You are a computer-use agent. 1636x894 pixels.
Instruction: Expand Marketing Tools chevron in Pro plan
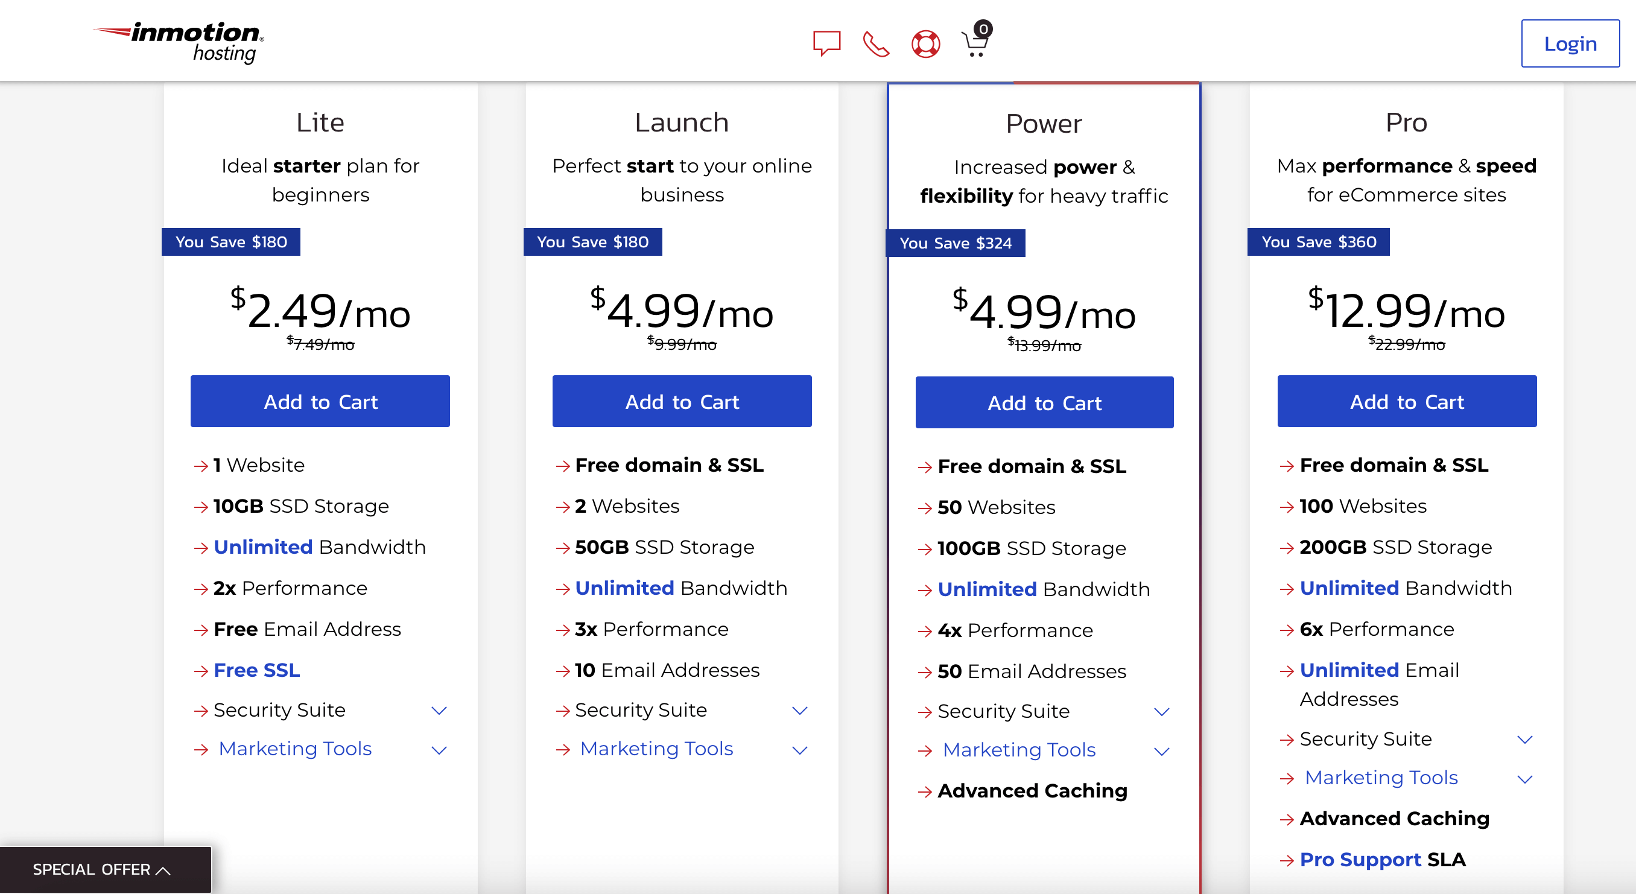1525,779
